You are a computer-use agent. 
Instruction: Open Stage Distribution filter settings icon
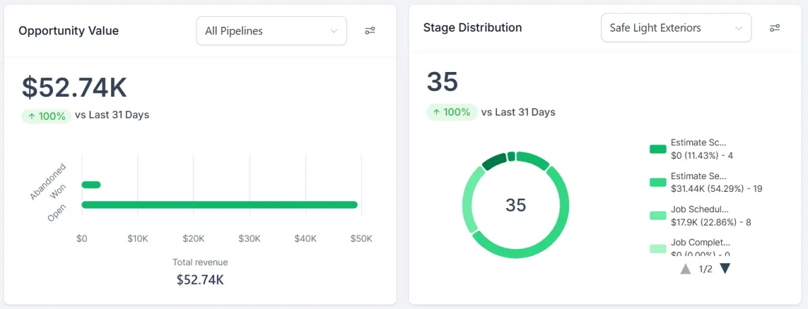(775, 28)
